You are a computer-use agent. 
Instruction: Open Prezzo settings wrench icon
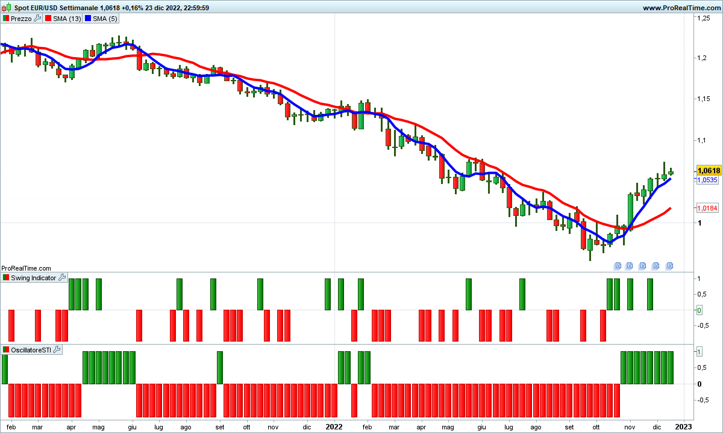[37, 19]
